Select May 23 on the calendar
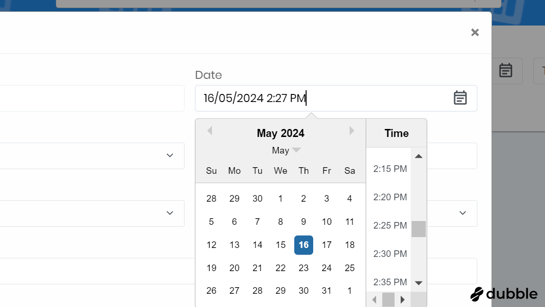 coord(303,268)
